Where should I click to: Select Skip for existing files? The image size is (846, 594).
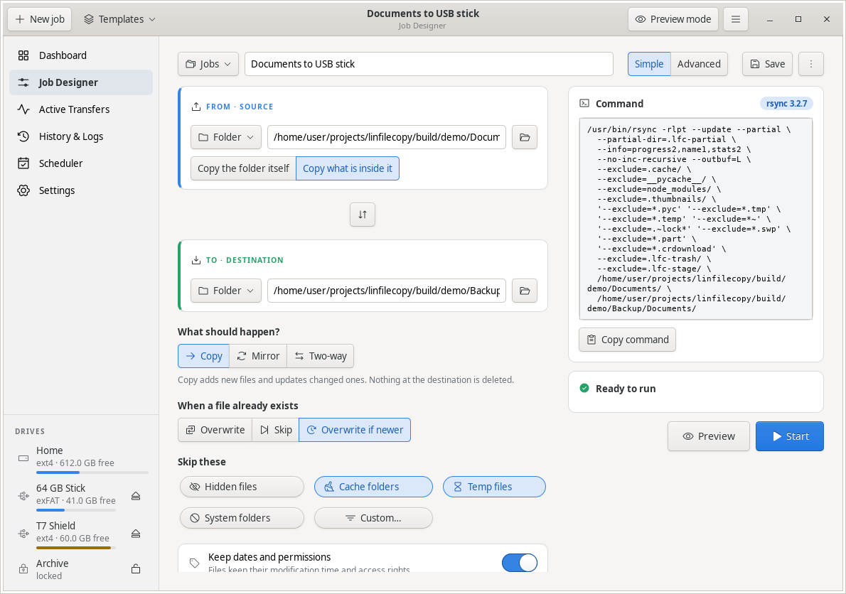[276, 430]
